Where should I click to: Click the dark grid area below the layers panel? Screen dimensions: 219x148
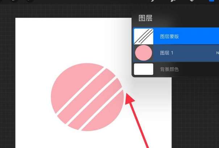point(195,111)
